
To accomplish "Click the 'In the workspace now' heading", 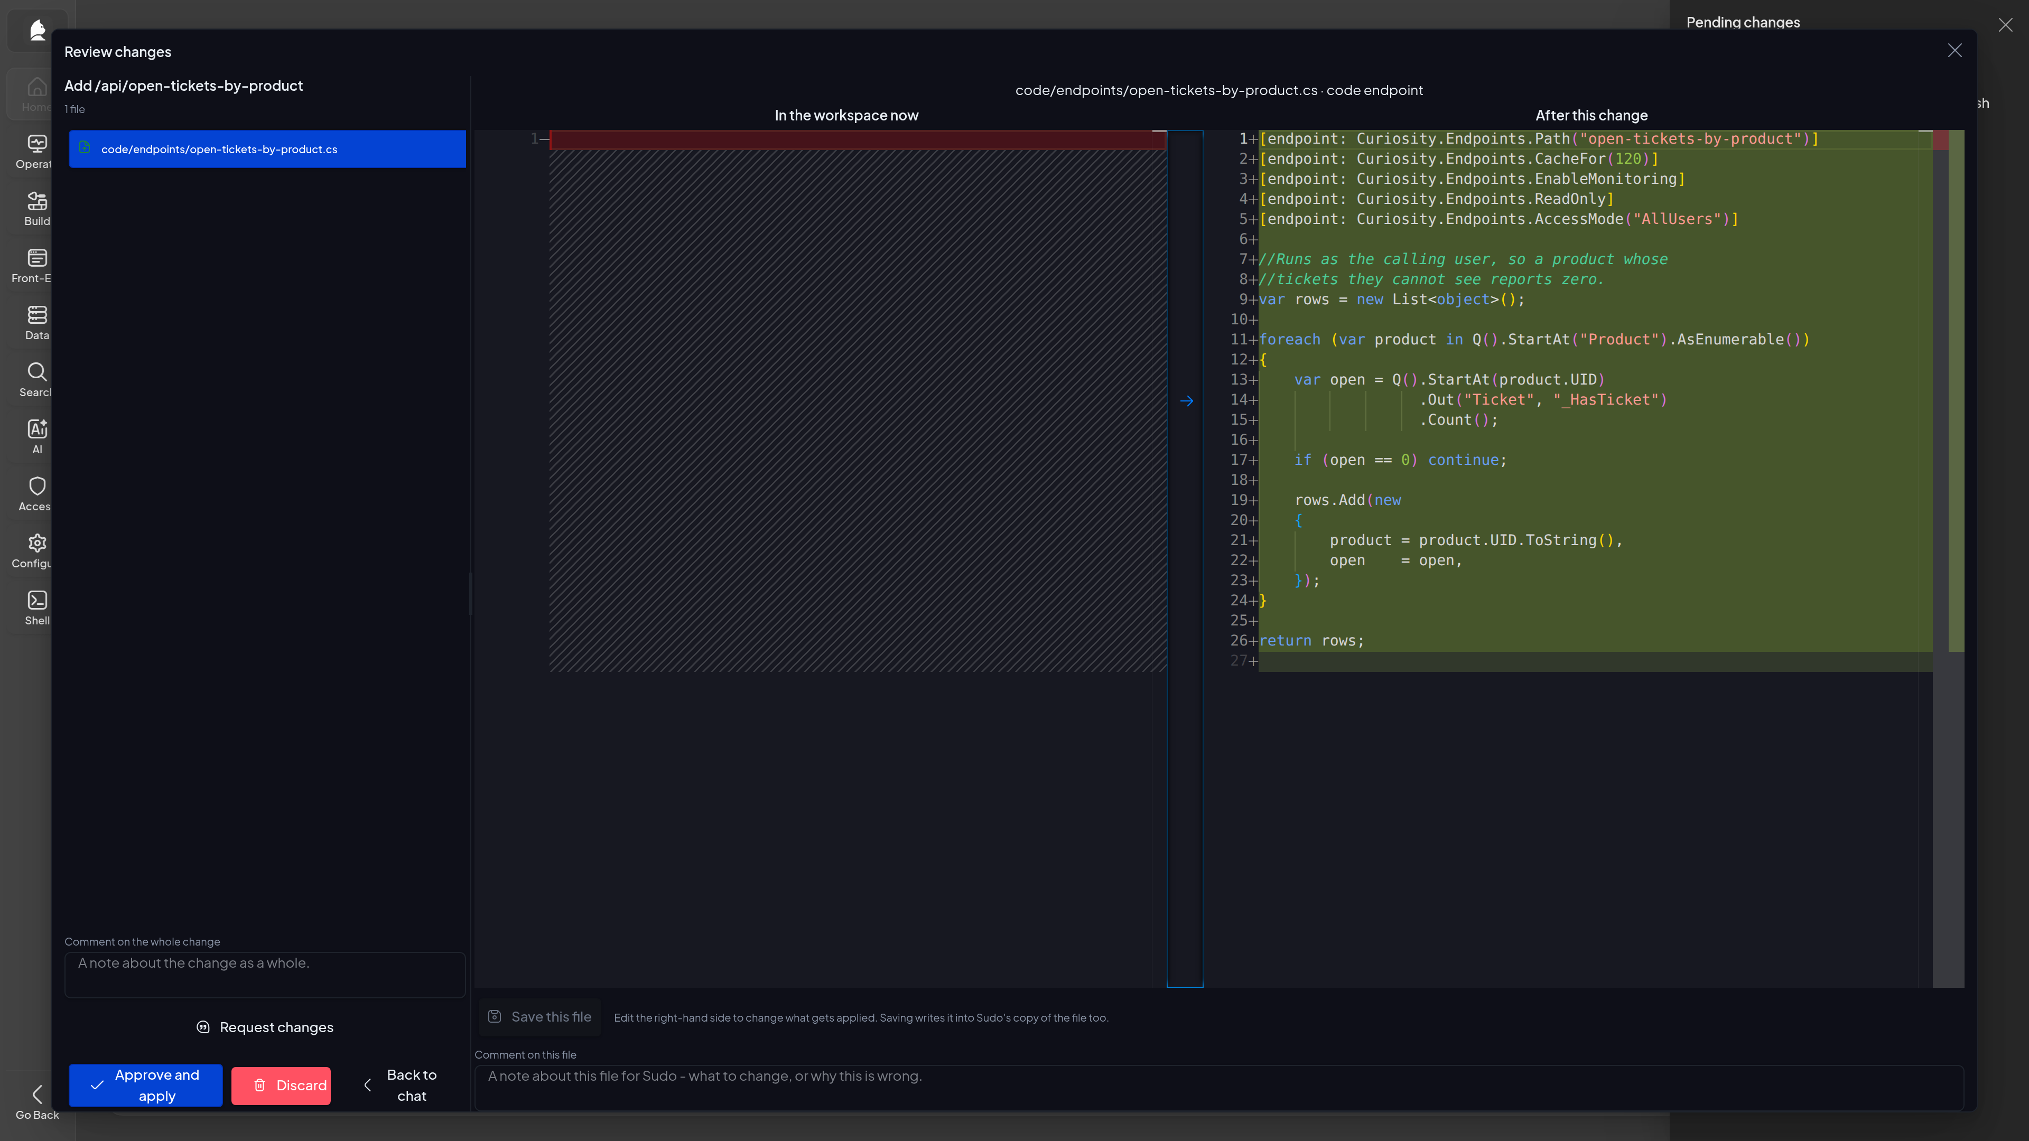I will point(846,116).
